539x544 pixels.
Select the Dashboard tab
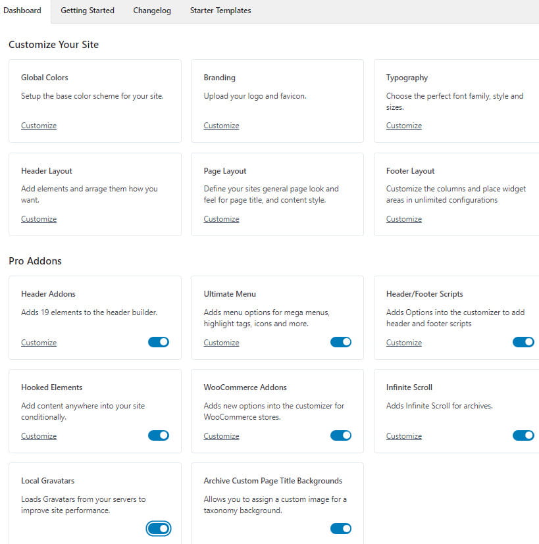click(x=22, y=11)
